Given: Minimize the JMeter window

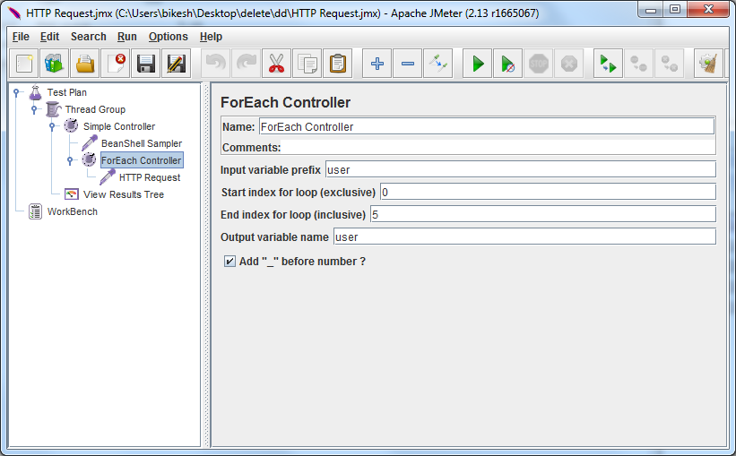Looking at the screenshot, I should point(651,10).
